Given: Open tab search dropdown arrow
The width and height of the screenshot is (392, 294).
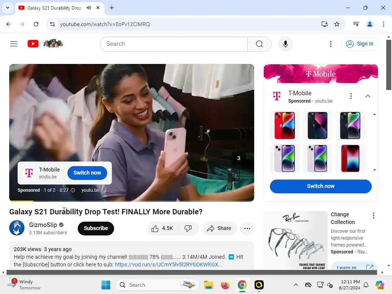Looking at the screenshot, I should coord(8,8).
